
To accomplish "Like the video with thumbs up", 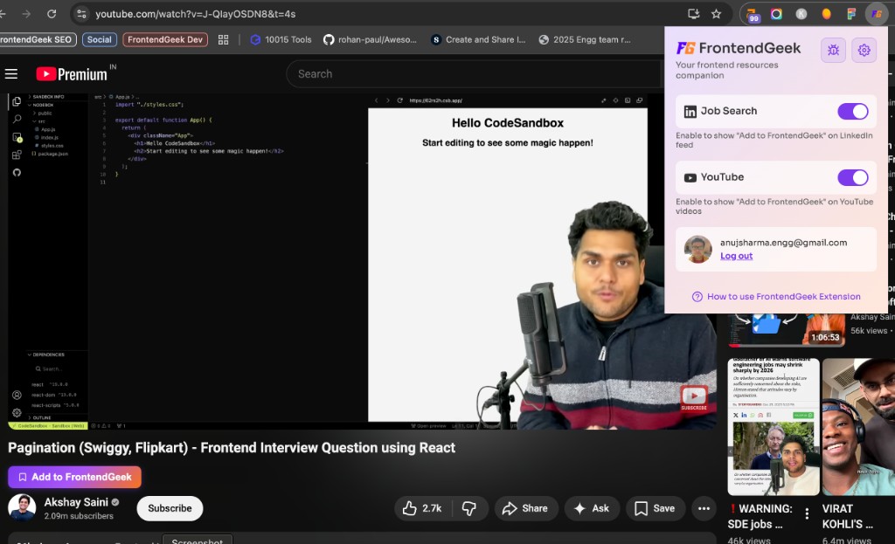I will pyautogui.click(x=422, y=508).
